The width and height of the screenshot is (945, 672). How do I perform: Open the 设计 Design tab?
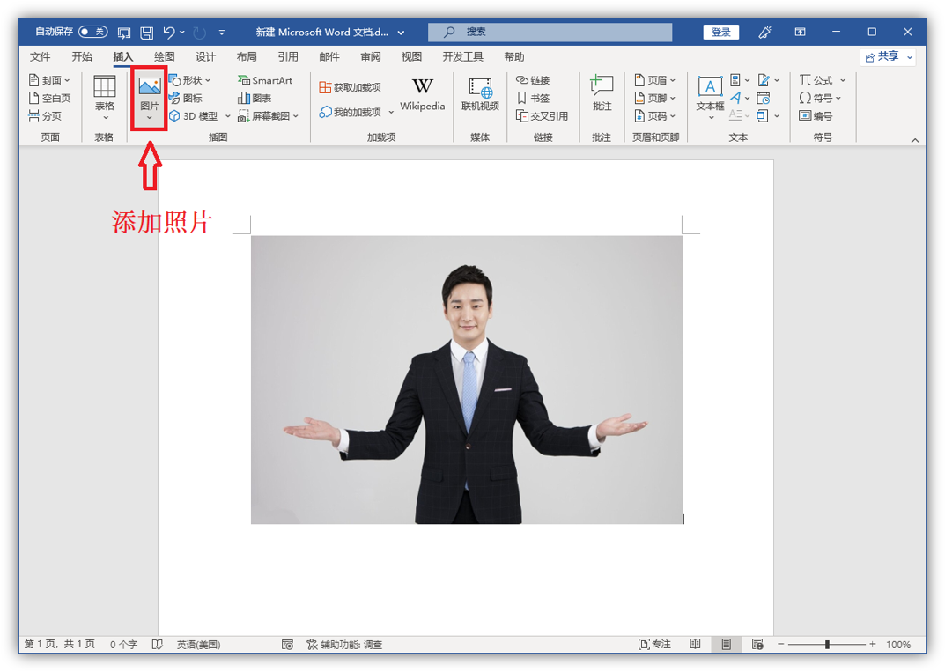tap(205, 56)
